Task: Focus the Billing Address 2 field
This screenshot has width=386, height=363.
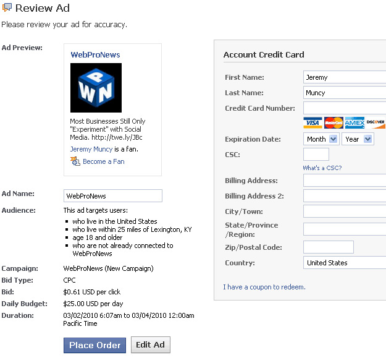Action: (x=345, y=196)
